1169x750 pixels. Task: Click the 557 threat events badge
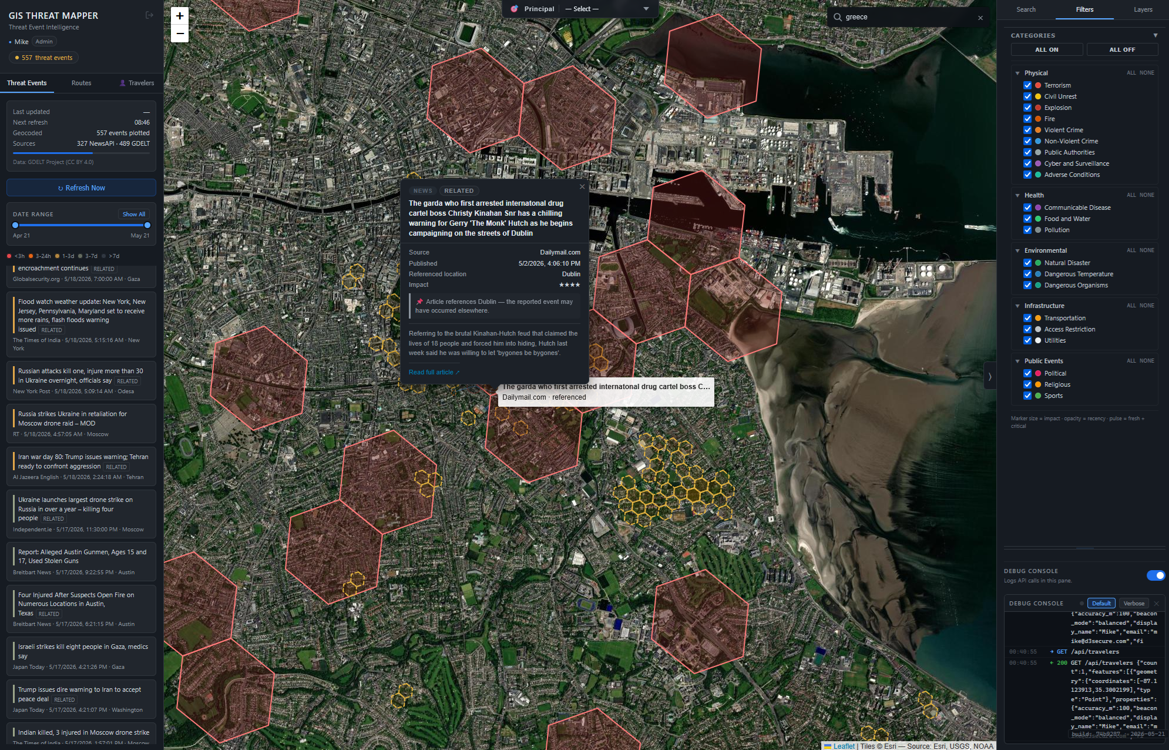click(44, 58)
